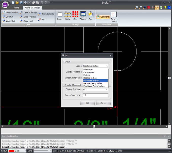Select the Views & Settings ribbon tab
Image resolution: width=172 pixels, height=153 pixels.
tap(32, 8)
